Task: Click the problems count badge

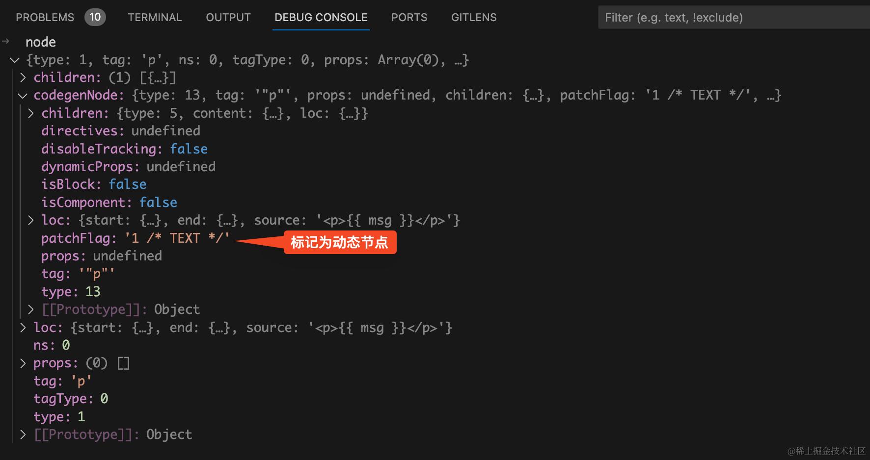Action: pyautogui.click(x=95, y=17)
